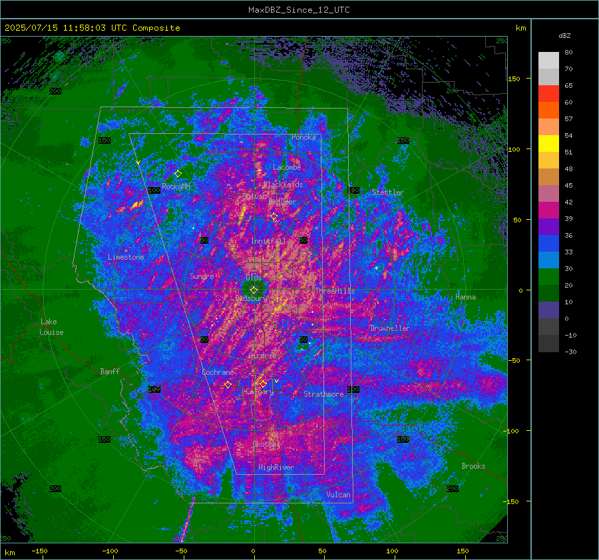Click the HighRiver town label
Image resolution: width=599 pixels, height=560 pixels.
(276, 467)
